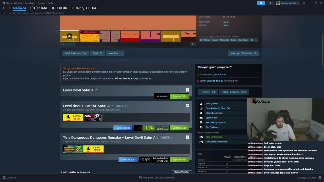Viewport: 324px width, 182px height.
Task: Add Tiny Dangerous Dungeons bundle to cart
Action: coord(179,160)
